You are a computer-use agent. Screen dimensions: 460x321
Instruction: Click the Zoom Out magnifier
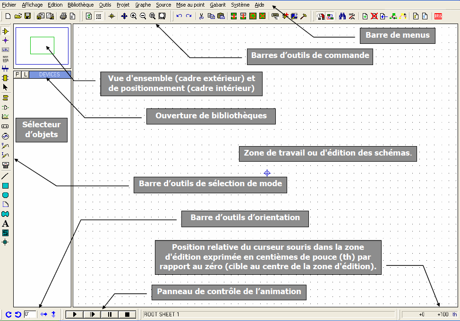[x=143, y=16]
